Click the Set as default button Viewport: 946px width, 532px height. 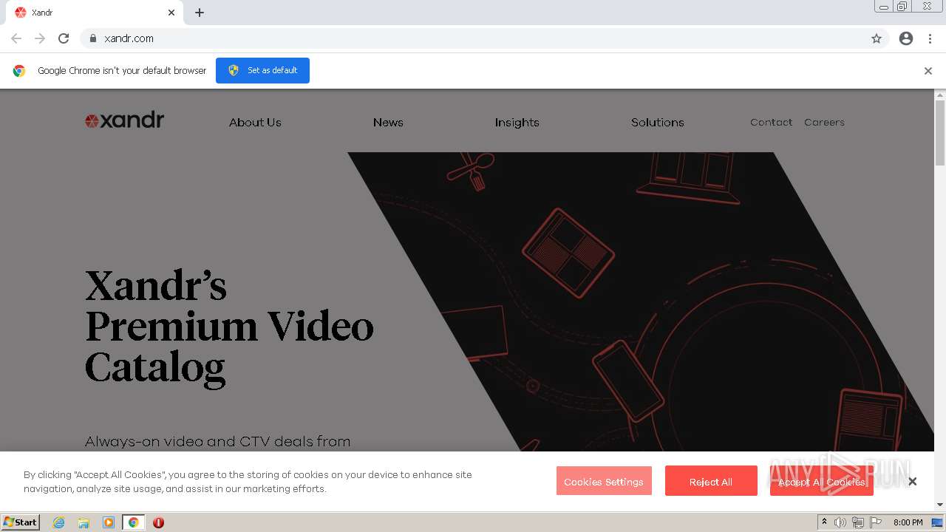[262, 70]
